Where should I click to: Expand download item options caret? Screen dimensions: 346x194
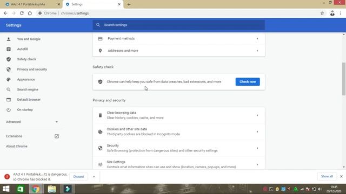pos(94,177)
